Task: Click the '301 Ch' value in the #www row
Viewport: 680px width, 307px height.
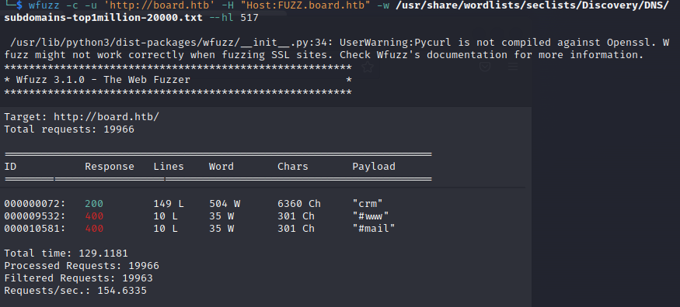Action: [296, 216]
